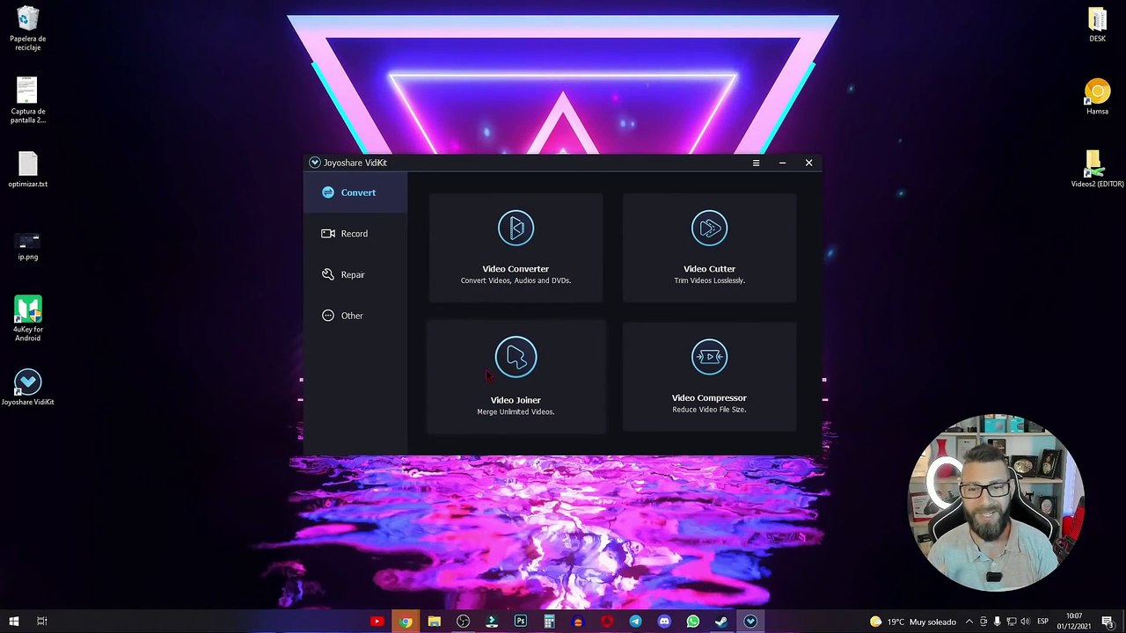
Task: Open Task View in taskbar
Action: 41,622
